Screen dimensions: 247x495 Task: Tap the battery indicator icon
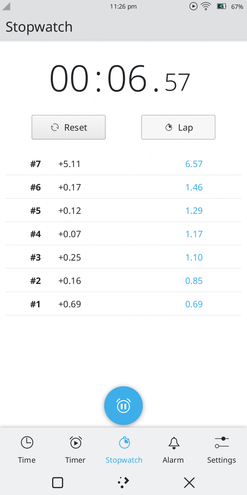coord(221,7)
